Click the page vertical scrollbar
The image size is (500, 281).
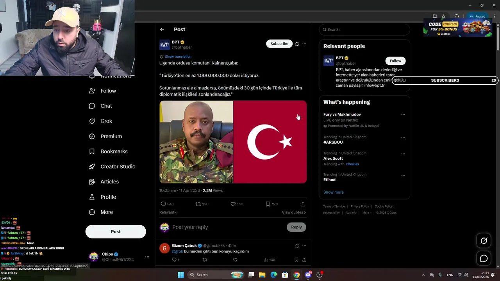pyautogui.click(x=498, y=39)
